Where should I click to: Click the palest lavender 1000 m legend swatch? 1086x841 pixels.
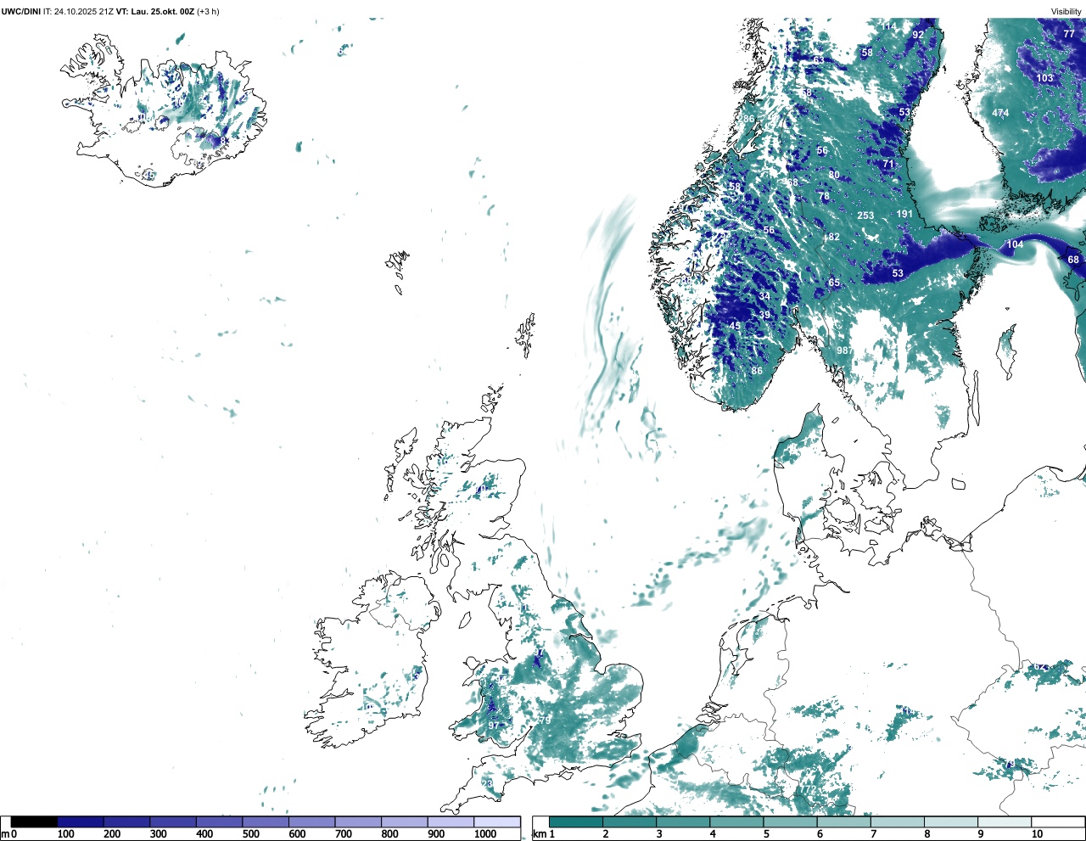click(497, 821)
